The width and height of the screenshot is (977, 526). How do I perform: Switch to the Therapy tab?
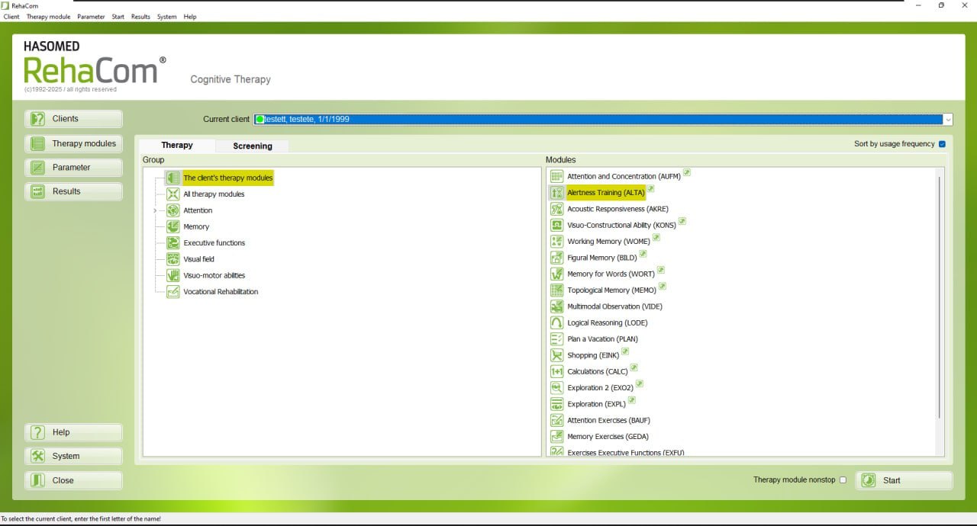[176, 145]
